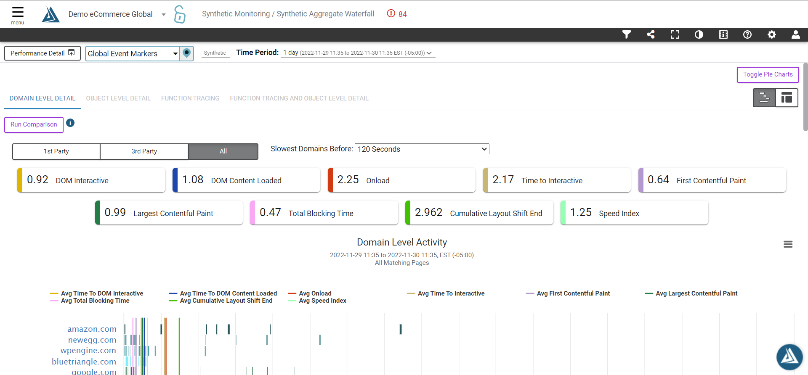
Task: Select the DOM Content Loaded metric card
Action: (247, 180)
